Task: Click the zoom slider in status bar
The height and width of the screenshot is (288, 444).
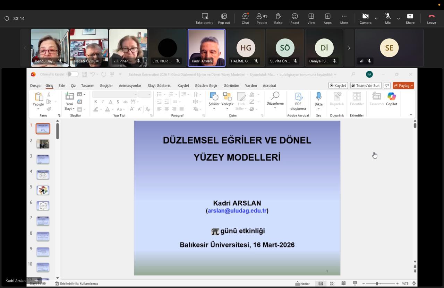Action: coord(380,283)
